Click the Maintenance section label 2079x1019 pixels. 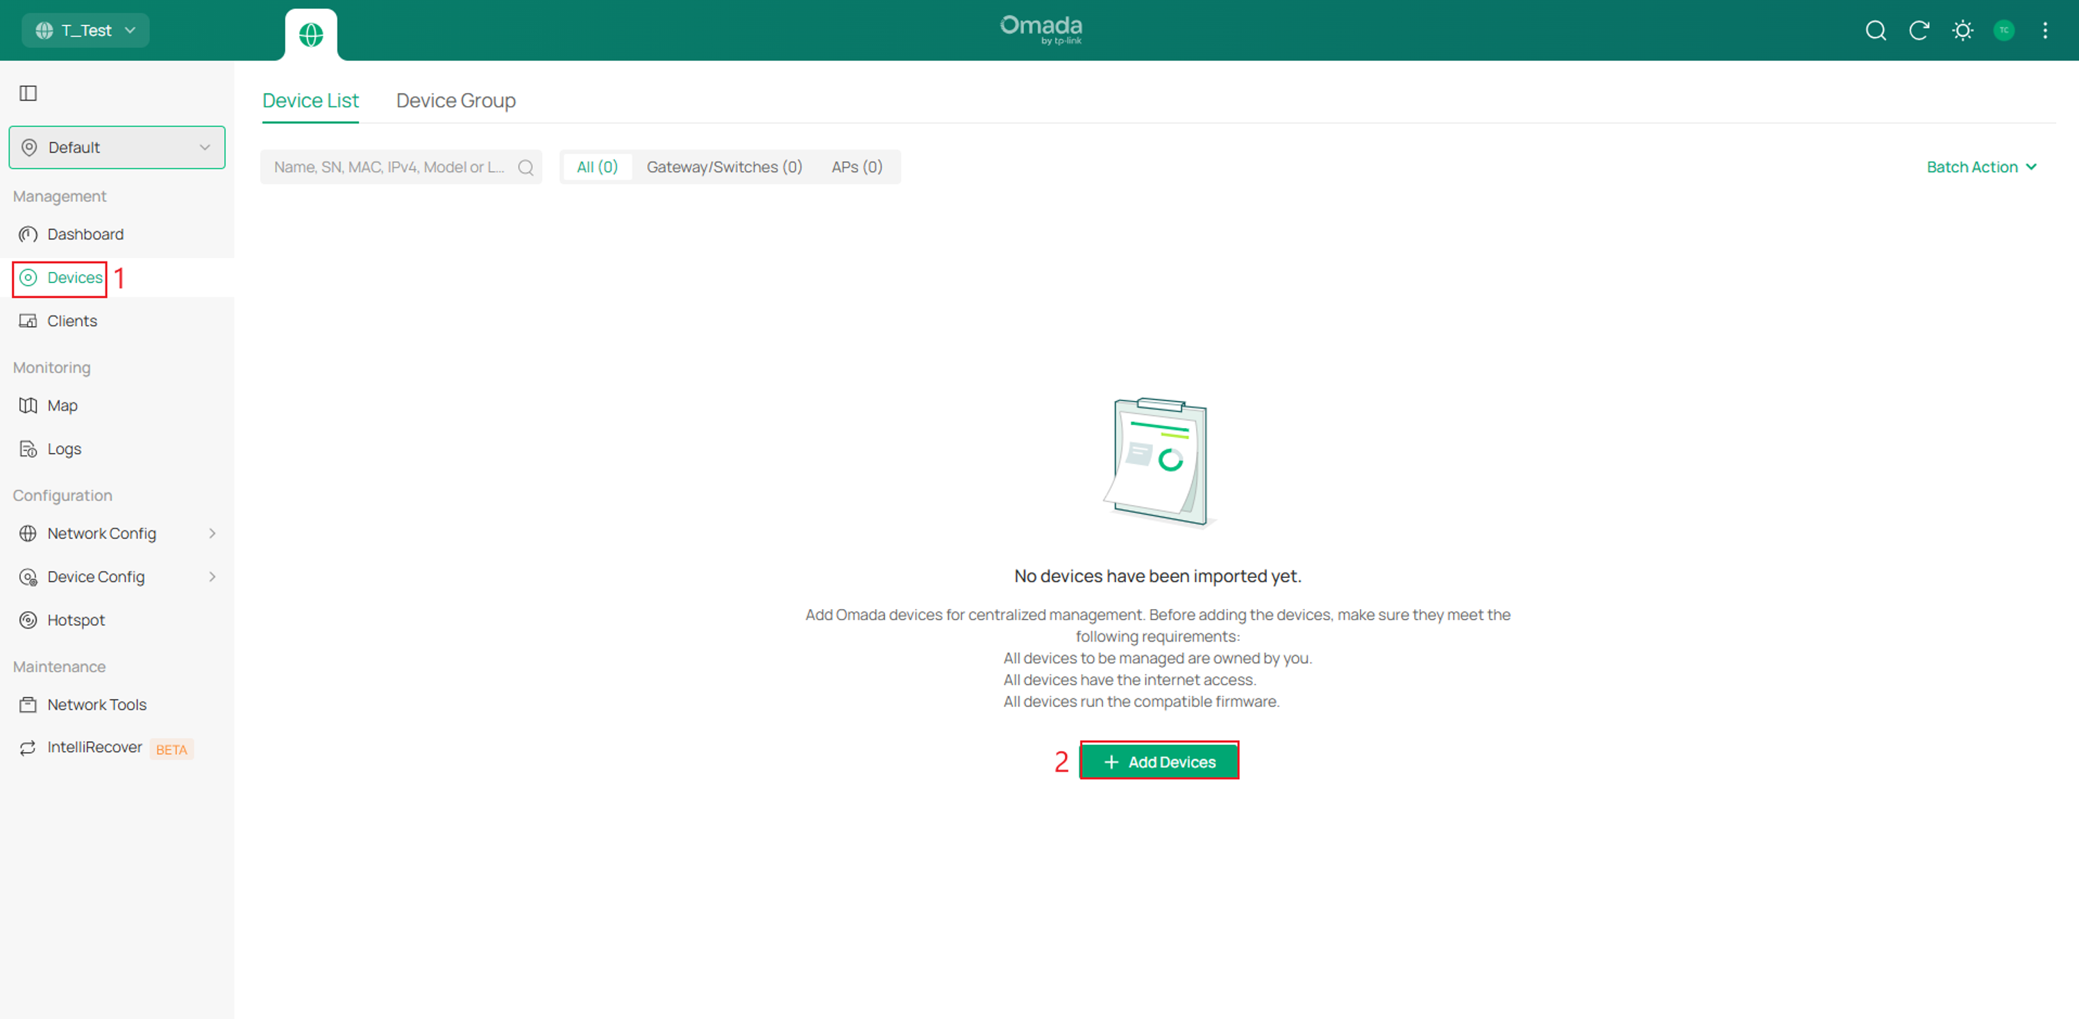coord(59,667)
